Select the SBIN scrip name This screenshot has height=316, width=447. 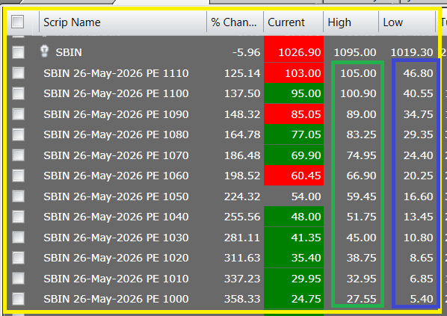[x=69, y=52]
